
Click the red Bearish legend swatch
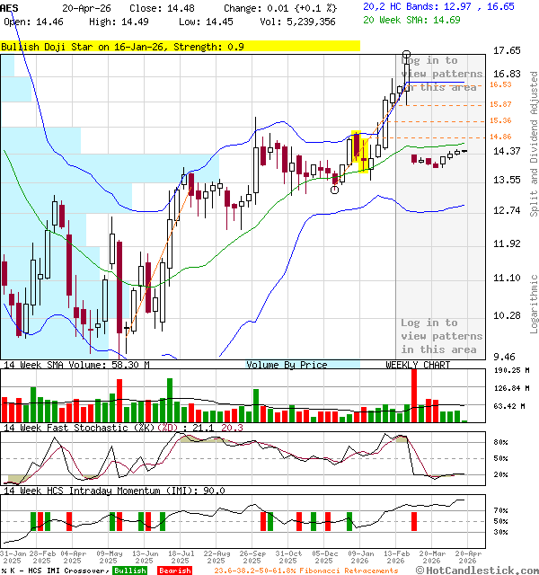175,571
